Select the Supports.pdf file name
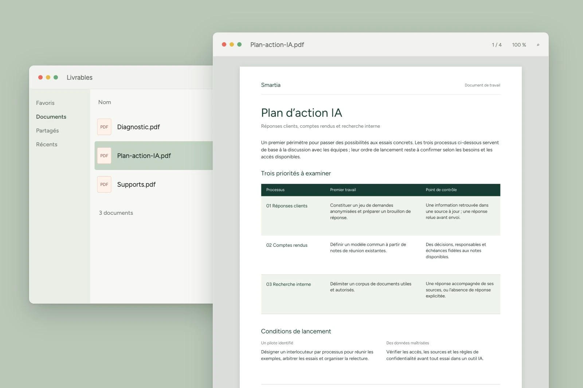Image resolution: width=583 pixels, height=388 pixels. point(136,185)
